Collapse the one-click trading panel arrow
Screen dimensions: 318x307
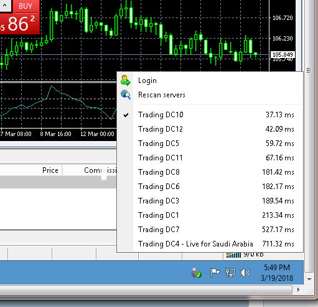click(5, 5)
